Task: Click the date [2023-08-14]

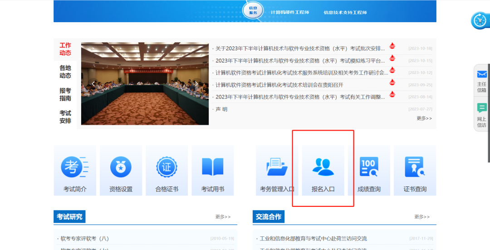Action: [x=420, y=97]
